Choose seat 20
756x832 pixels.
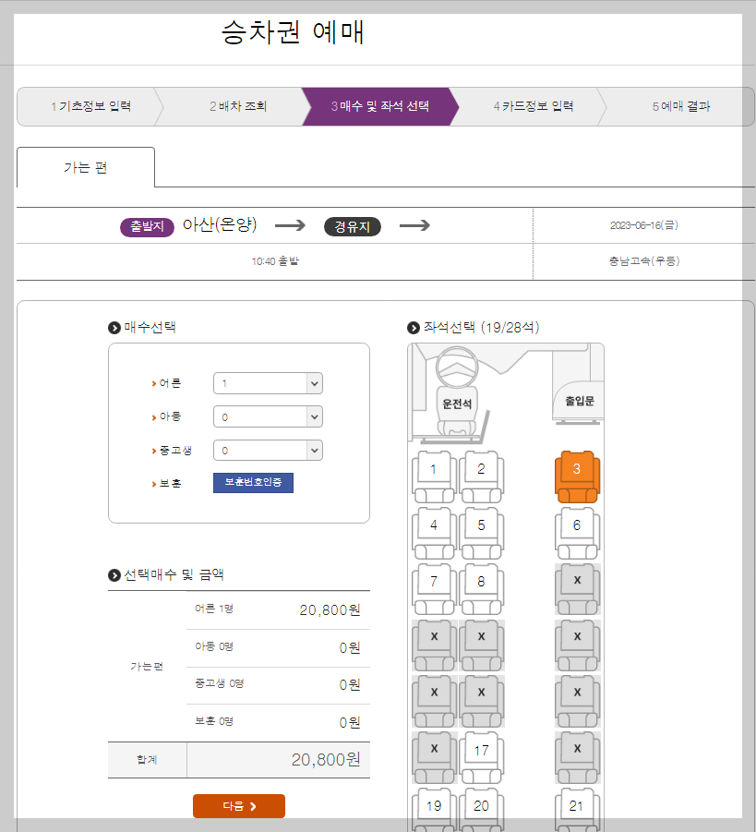[x=481, y=810]
